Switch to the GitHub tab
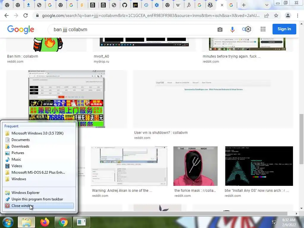This screenshot has width=304, height=228. pyautogui.click(x=125, y=5)
